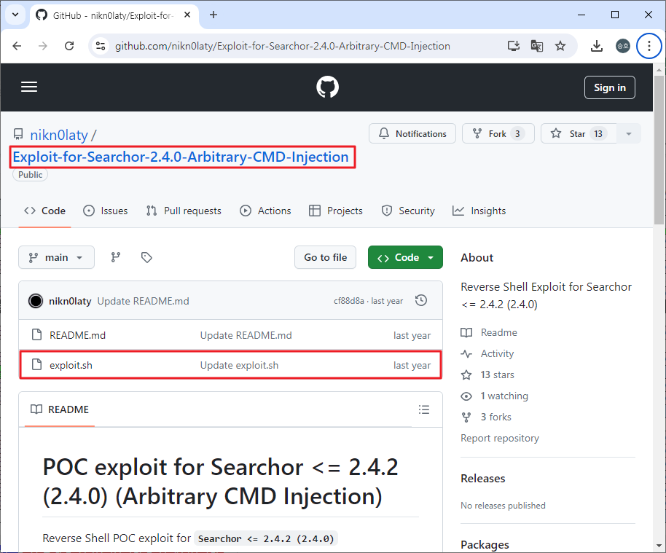Expand the star lists dropdown arrow
Screen dimensions: 666x553
[x=629, y=134]
